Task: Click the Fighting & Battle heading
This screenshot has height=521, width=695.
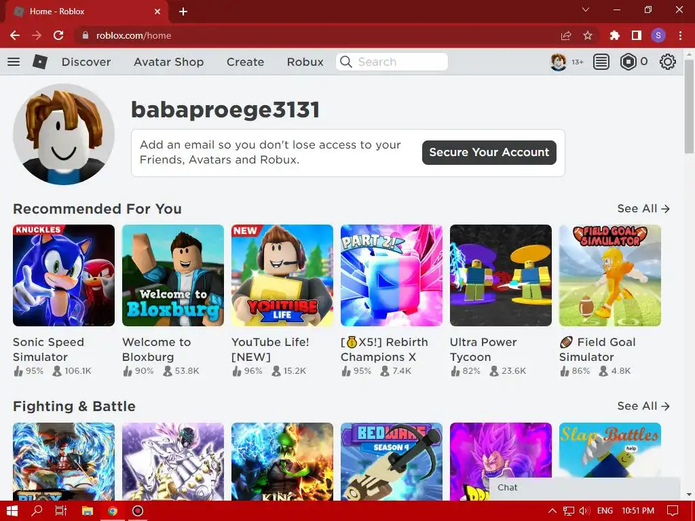Action: (x=74, y=406)
